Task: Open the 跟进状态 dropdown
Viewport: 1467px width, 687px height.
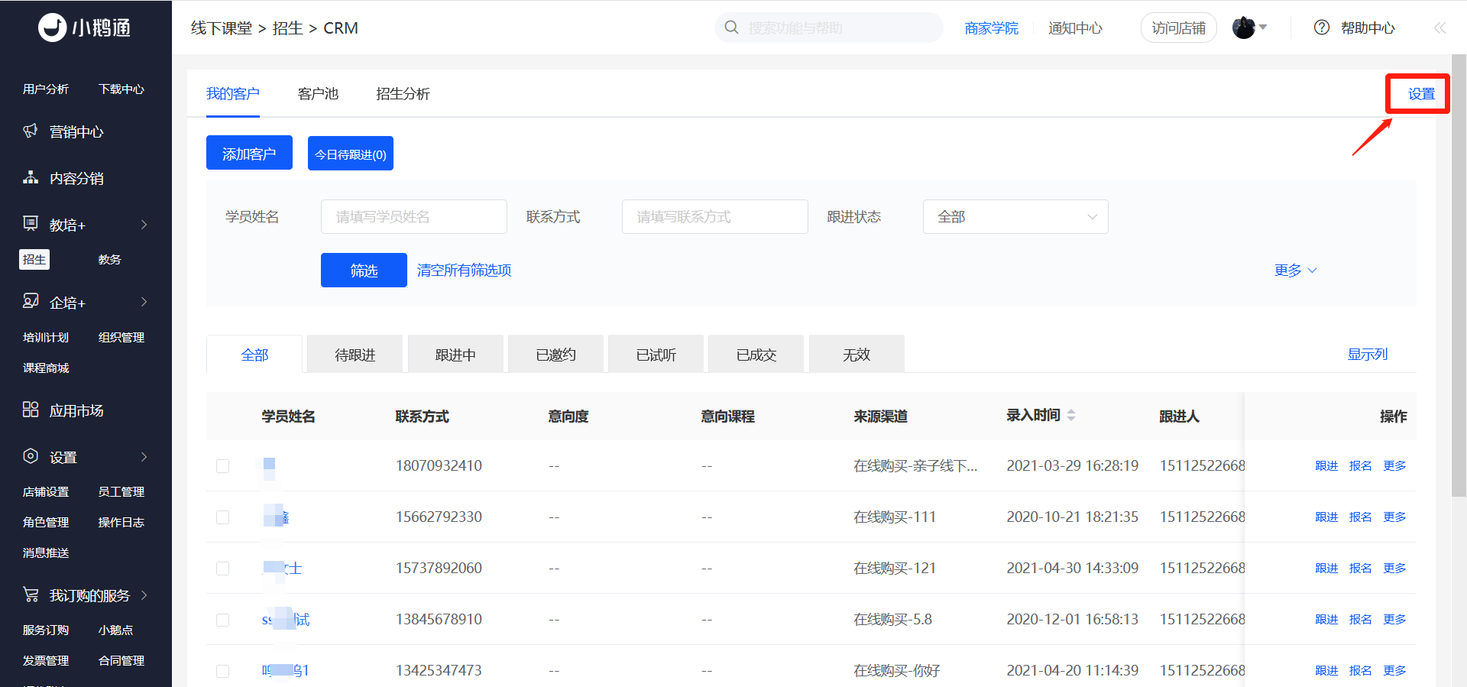Action: (1015, 217)
